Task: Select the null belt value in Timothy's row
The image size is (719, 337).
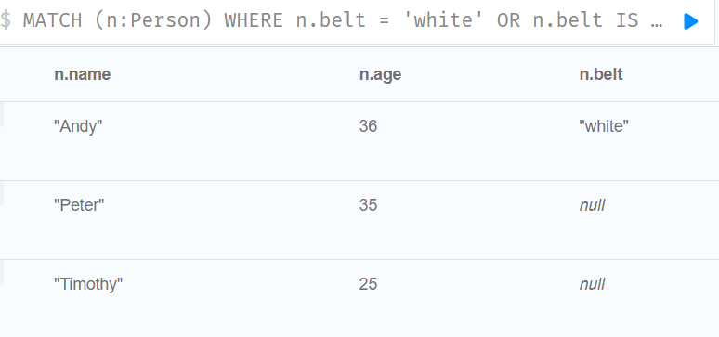Action: tap(592, 284)
